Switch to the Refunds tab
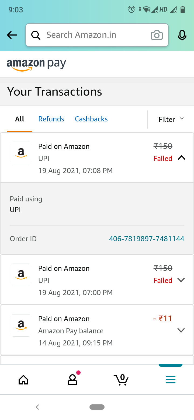The width and height of the screenshot is (194, 420). (51, 119)
